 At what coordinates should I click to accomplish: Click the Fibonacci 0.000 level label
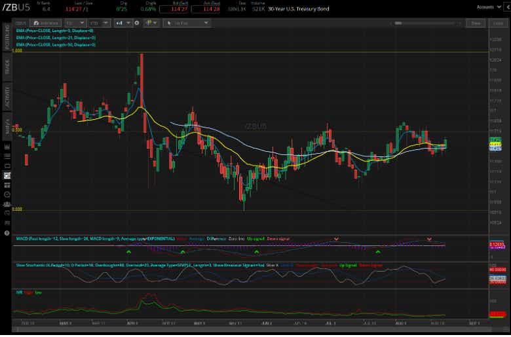click(16, 209)
